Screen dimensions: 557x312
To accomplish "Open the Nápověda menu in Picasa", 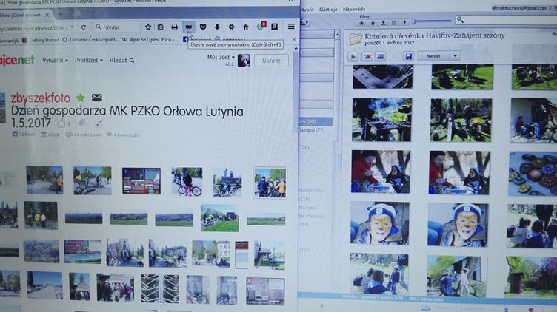I will pyautogui.click(x=354, y=9).
